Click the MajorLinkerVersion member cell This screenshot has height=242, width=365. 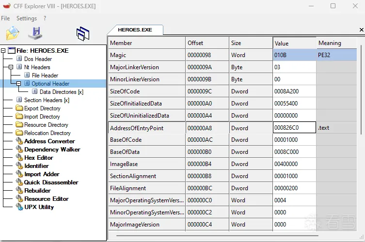147,67
